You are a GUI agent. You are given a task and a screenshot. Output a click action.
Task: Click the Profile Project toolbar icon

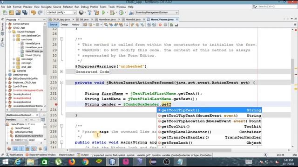point(121,13)
